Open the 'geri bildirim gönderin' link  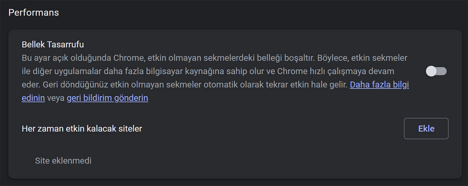(107, 98)
